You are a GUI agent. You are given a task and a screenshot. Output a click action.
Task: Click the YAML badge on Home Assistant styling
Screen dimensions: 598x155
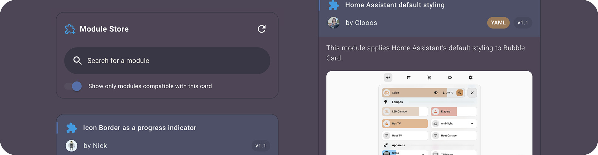click(x=498, y=23)
